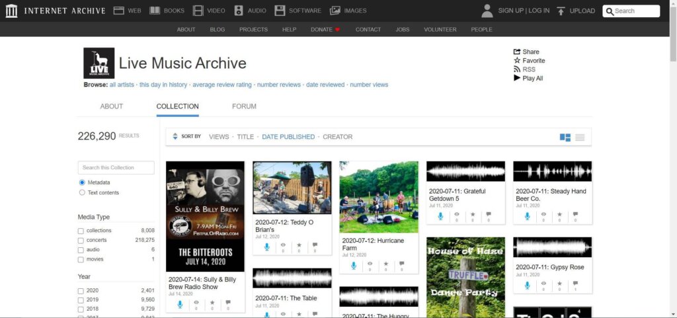Image resolution: width=677 pixels, height=318 pixels.
Task: Select the Metadata search radio button
Action: pyautogui.click(x=82, y=182)
